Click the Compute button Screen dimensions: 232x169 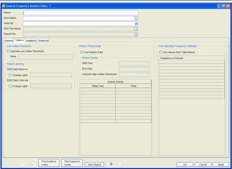click(x=28, y=165)
